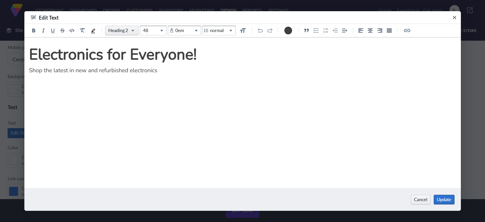Click the Cancel button

[421, 200]
